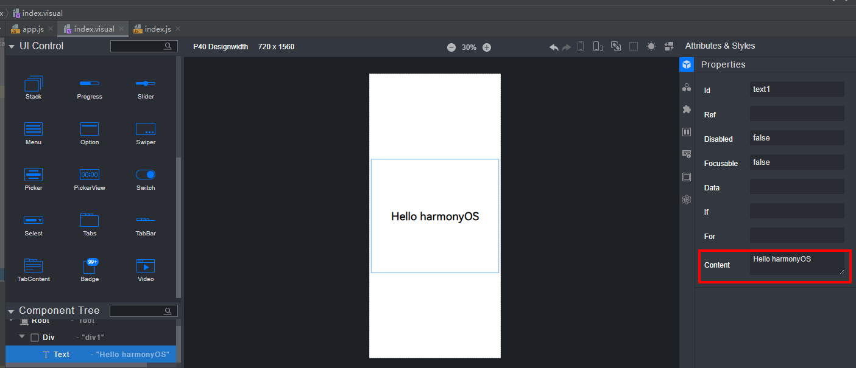Select the TabContent control
This screenshot has height=368, width=856.
[34, 270]
